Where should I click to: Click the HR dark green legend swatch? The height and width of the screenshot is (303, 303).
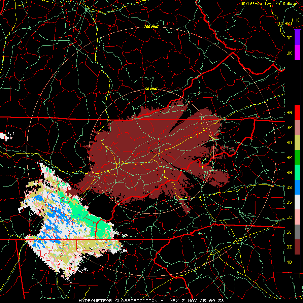click(297, 158)
